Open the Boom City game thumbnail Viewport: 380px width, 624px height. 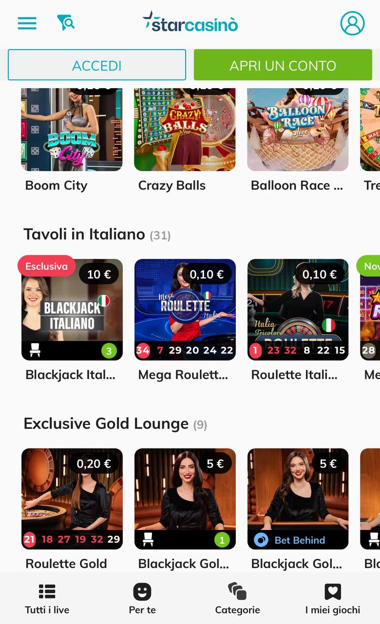(72, 130)
